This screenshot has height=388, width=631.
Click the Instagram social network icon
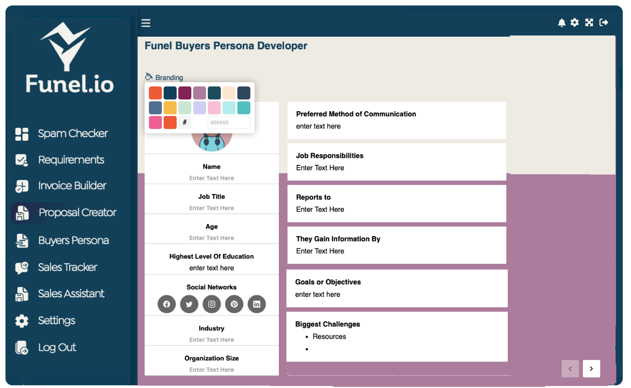212,304
